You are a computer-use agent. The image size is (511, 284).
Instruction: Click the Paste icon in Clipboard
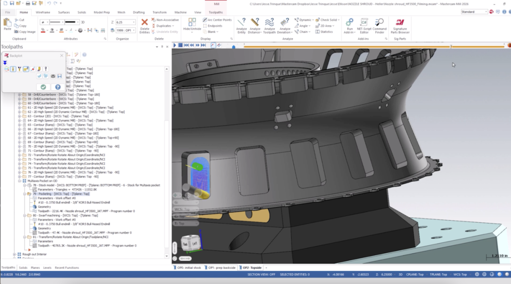[7, 25]
